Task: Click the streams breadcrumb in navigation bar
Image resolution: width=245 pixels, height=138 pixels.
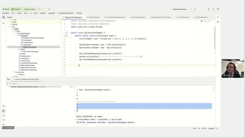Action: tap(42, 13)
